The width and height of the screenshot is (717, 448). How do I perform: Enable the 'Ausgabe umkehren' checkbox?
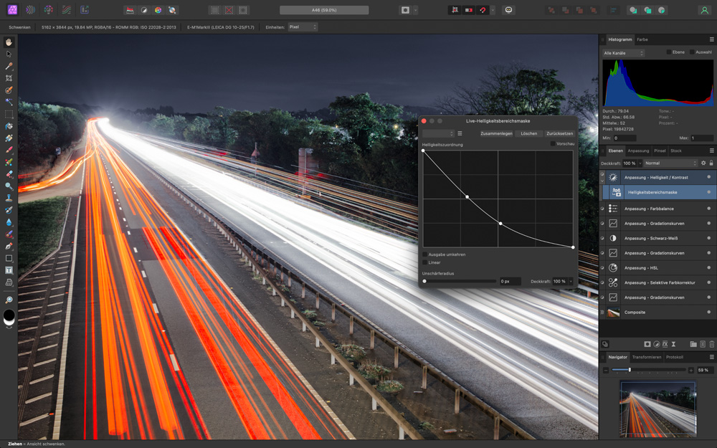click(x=425, y=254)
